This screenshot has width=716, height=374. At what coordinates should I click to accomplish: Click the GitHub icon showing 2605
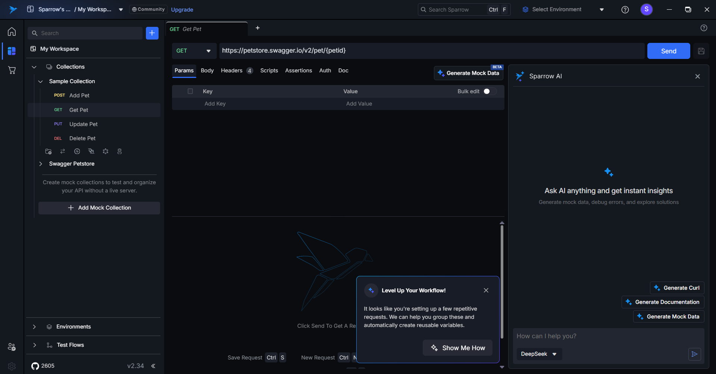[x=35, y=366]
